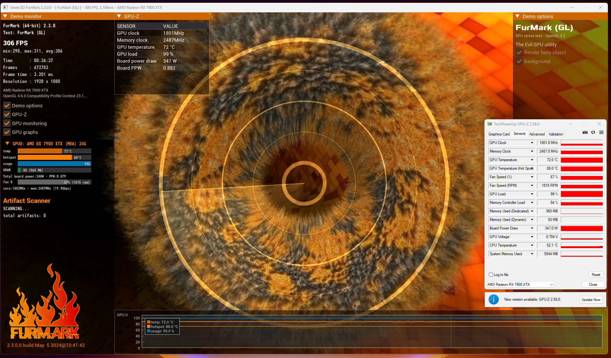The width and height of the screenshot is (611, 358).
Task: Open the Memory Used (Dynamic) dropdown
Action: coord(532,220)
